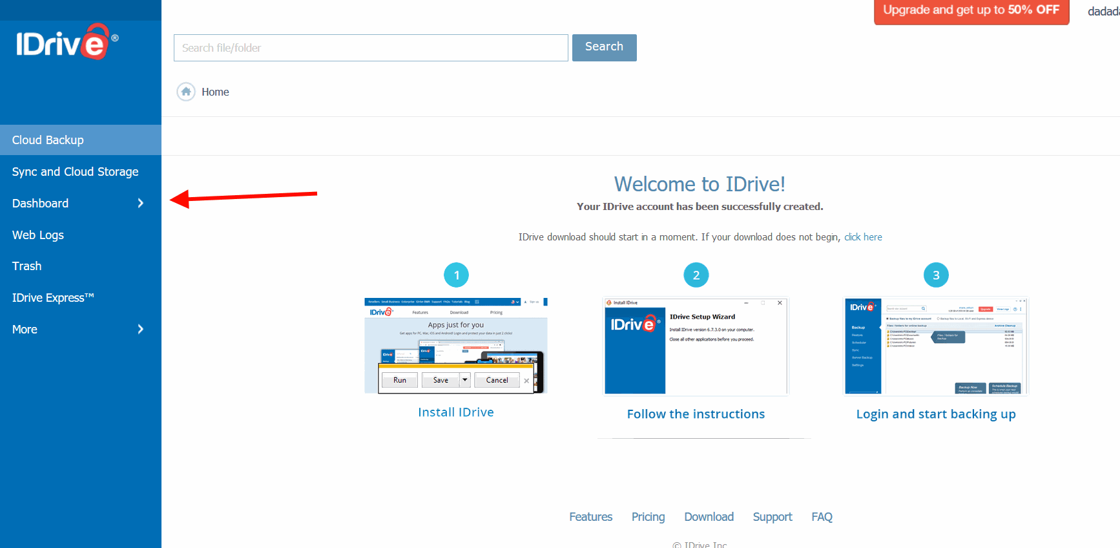Select More in the sidebar

(x=25, y=330)
